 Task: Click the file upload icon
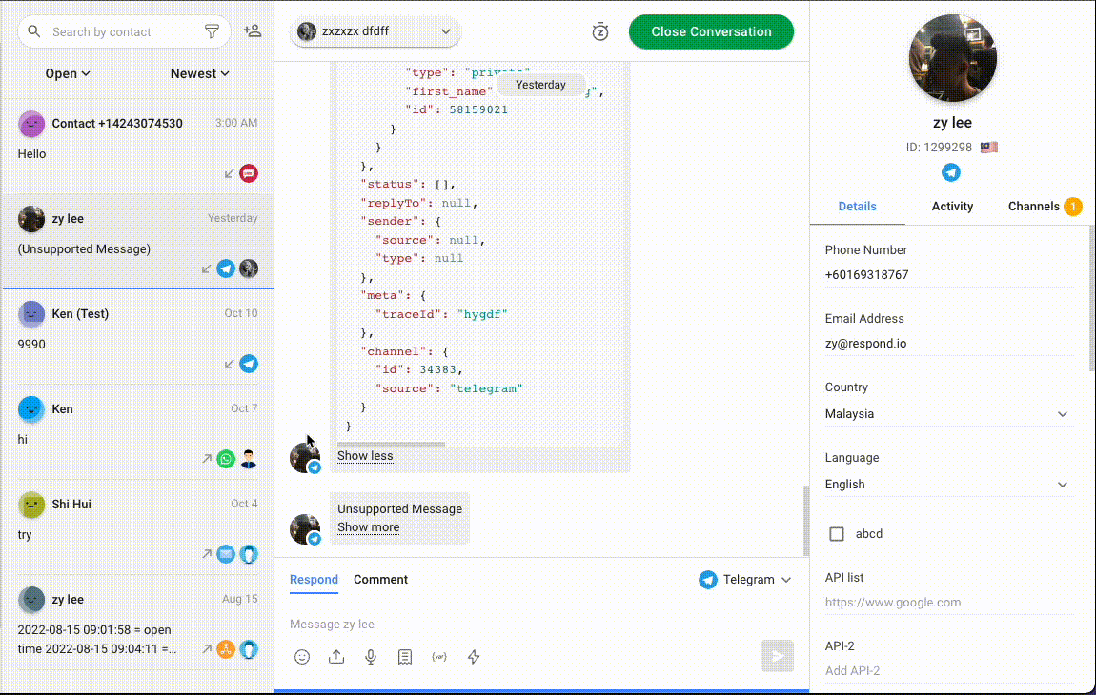pos(336,657)
